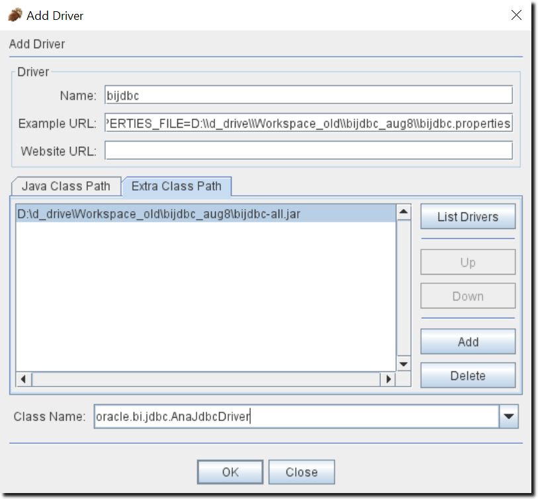Click the Add button to add a jar

coord(467,341)
